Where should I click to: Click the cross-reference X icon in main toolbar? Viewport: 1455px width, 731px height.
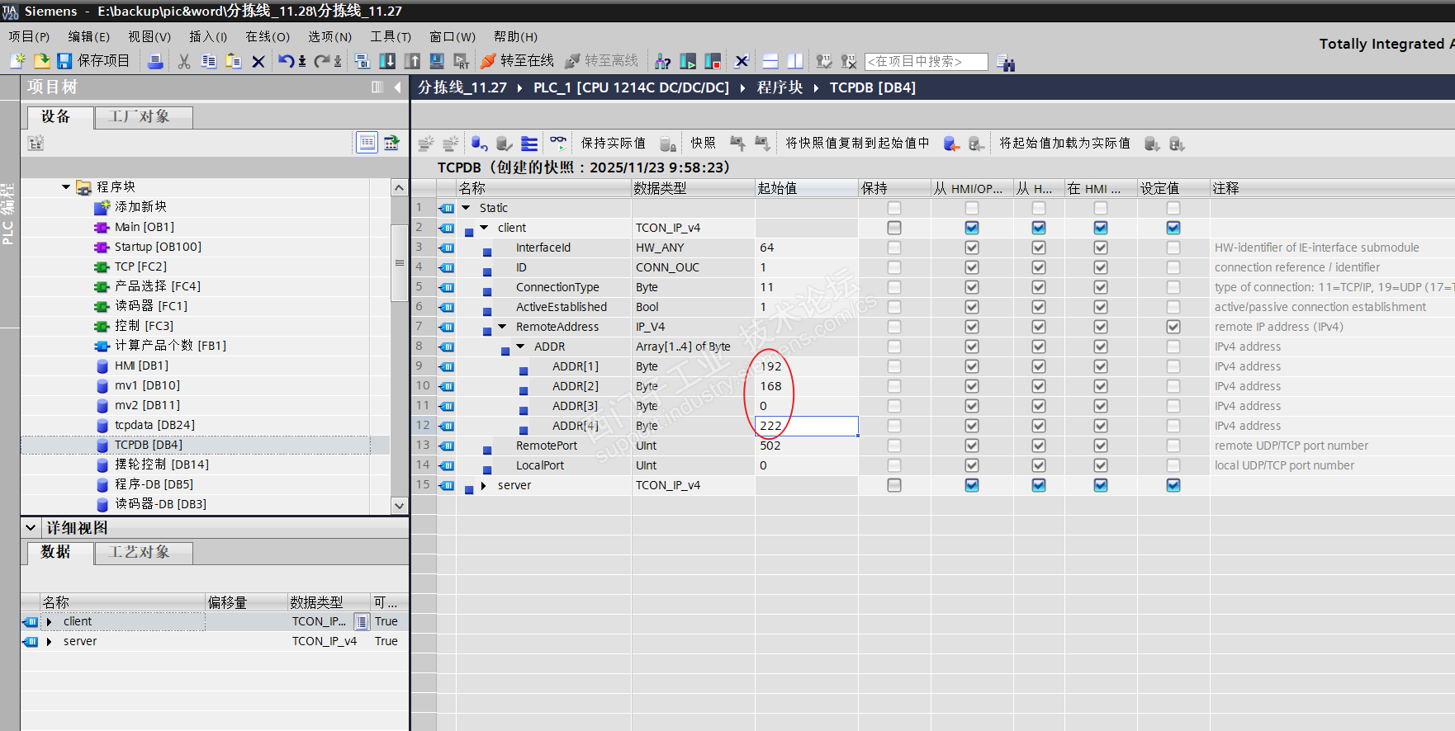pos(742,61)
